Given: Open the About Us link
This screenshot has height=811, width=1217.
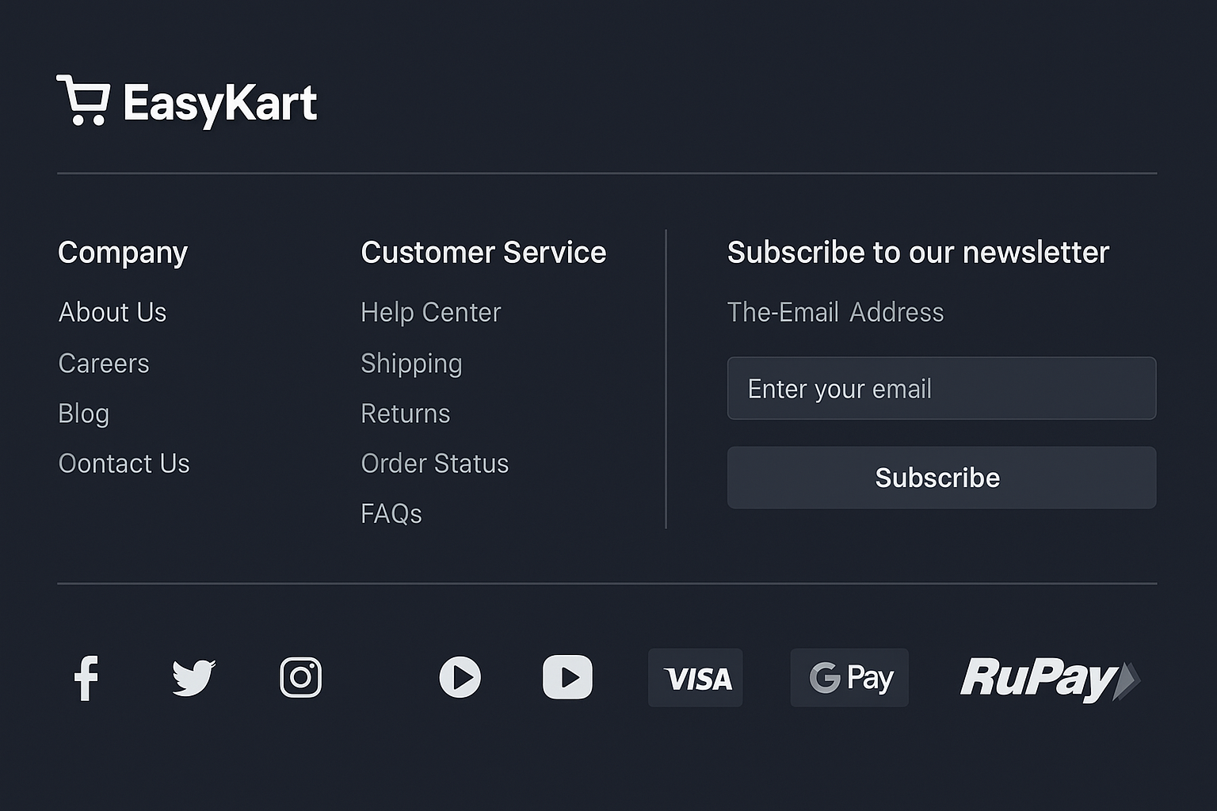Looking at the screenshot, I should (113, 313).
